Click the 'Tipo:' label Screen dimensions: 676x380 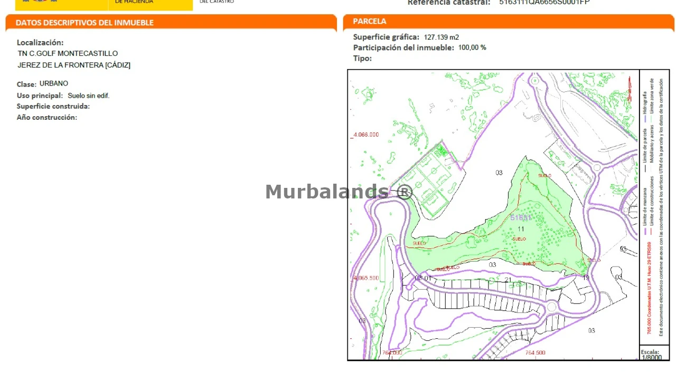(x=363, y=58)
